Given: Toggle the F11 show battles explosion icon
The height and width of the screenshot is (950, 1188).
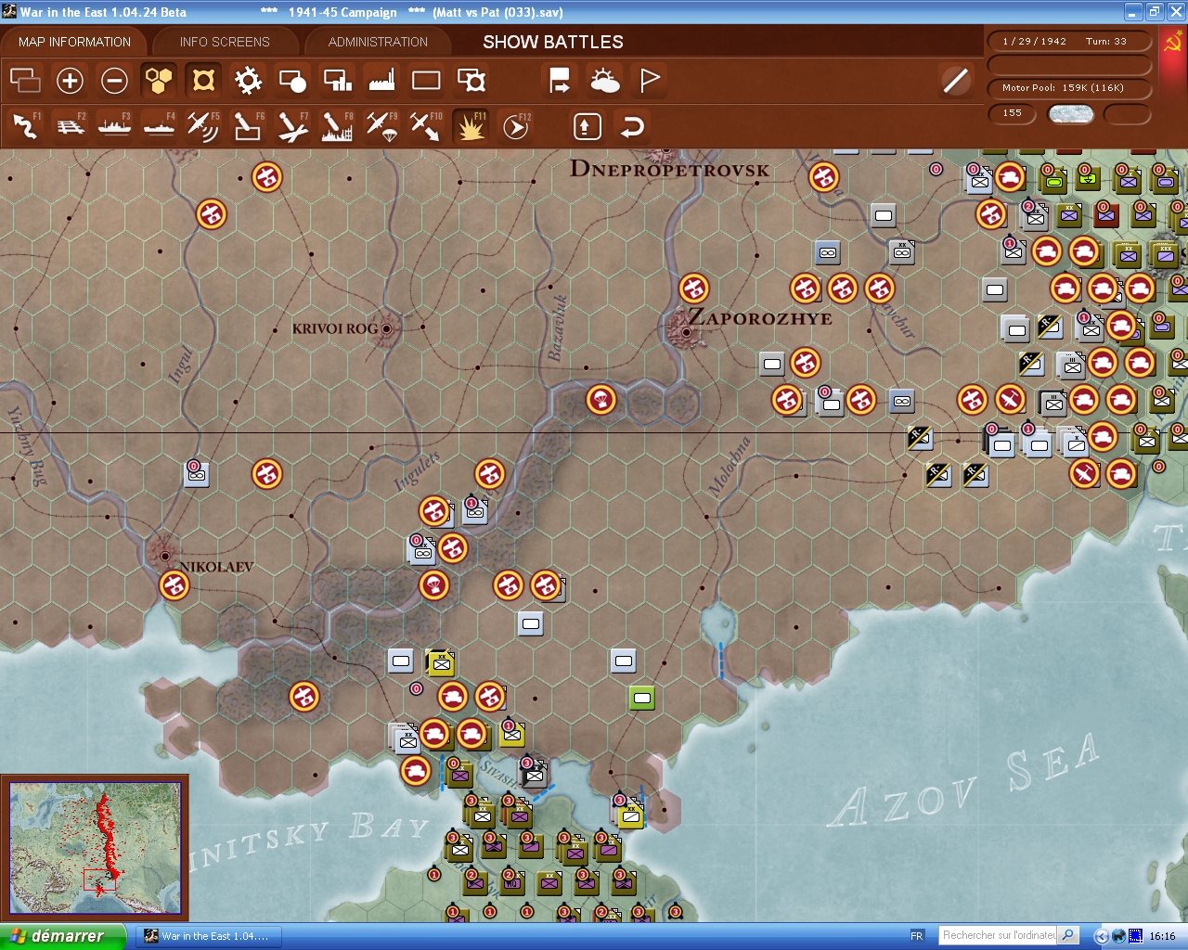Looking at the screenshot, I should point(471,126).
